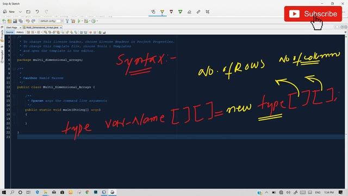Click the grayed-out Redo arrow icon
The image size is (348, 196).
[x=46, y=12]
